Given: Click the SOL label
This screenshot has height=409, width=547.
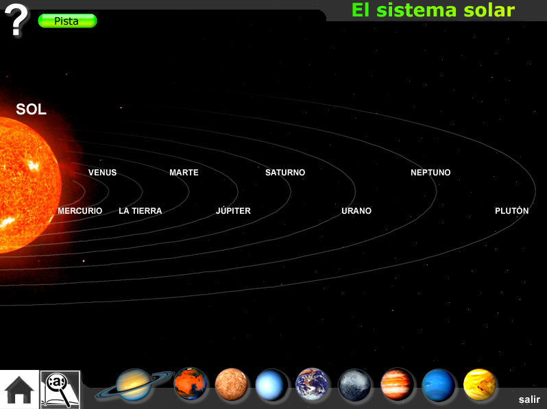Looking at the screenshot, I should pos(31,109).
